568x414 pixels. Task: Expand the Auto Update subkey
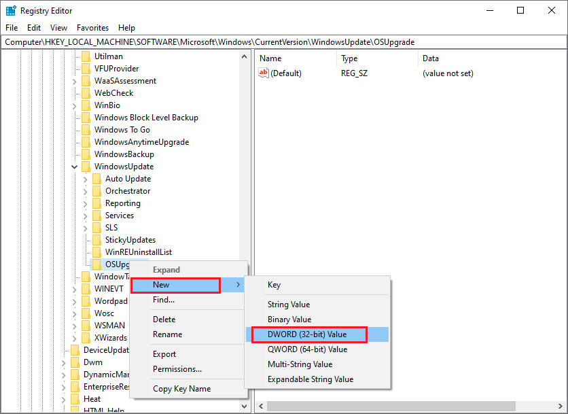(86, 179)
